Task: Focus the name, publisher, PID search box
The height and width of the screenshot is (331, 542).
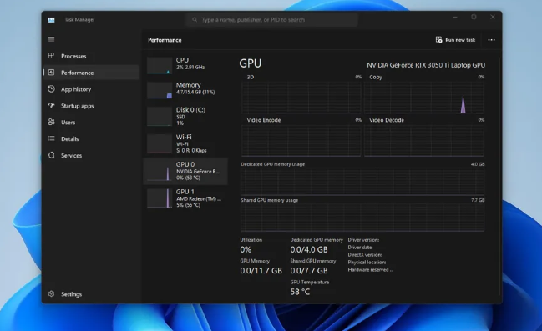Action: tap(271, 20)
